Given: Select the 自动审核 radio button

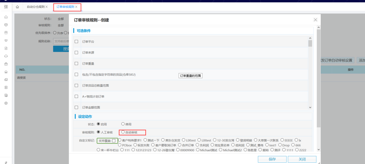Looking at the screenshot, I should 123,132.
